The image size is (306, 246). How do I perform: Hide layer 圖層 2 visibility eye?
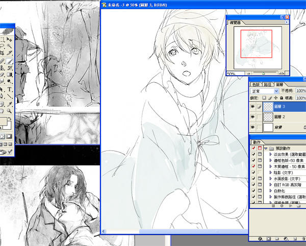coord(253,117)
